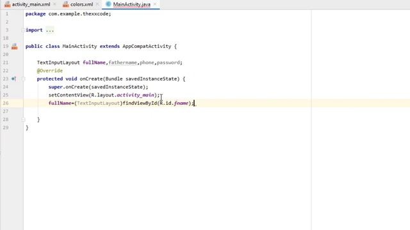This screenshot has height=230, width=410.
Task: Click line number 26 in the gutter
Action: [6, 103]
